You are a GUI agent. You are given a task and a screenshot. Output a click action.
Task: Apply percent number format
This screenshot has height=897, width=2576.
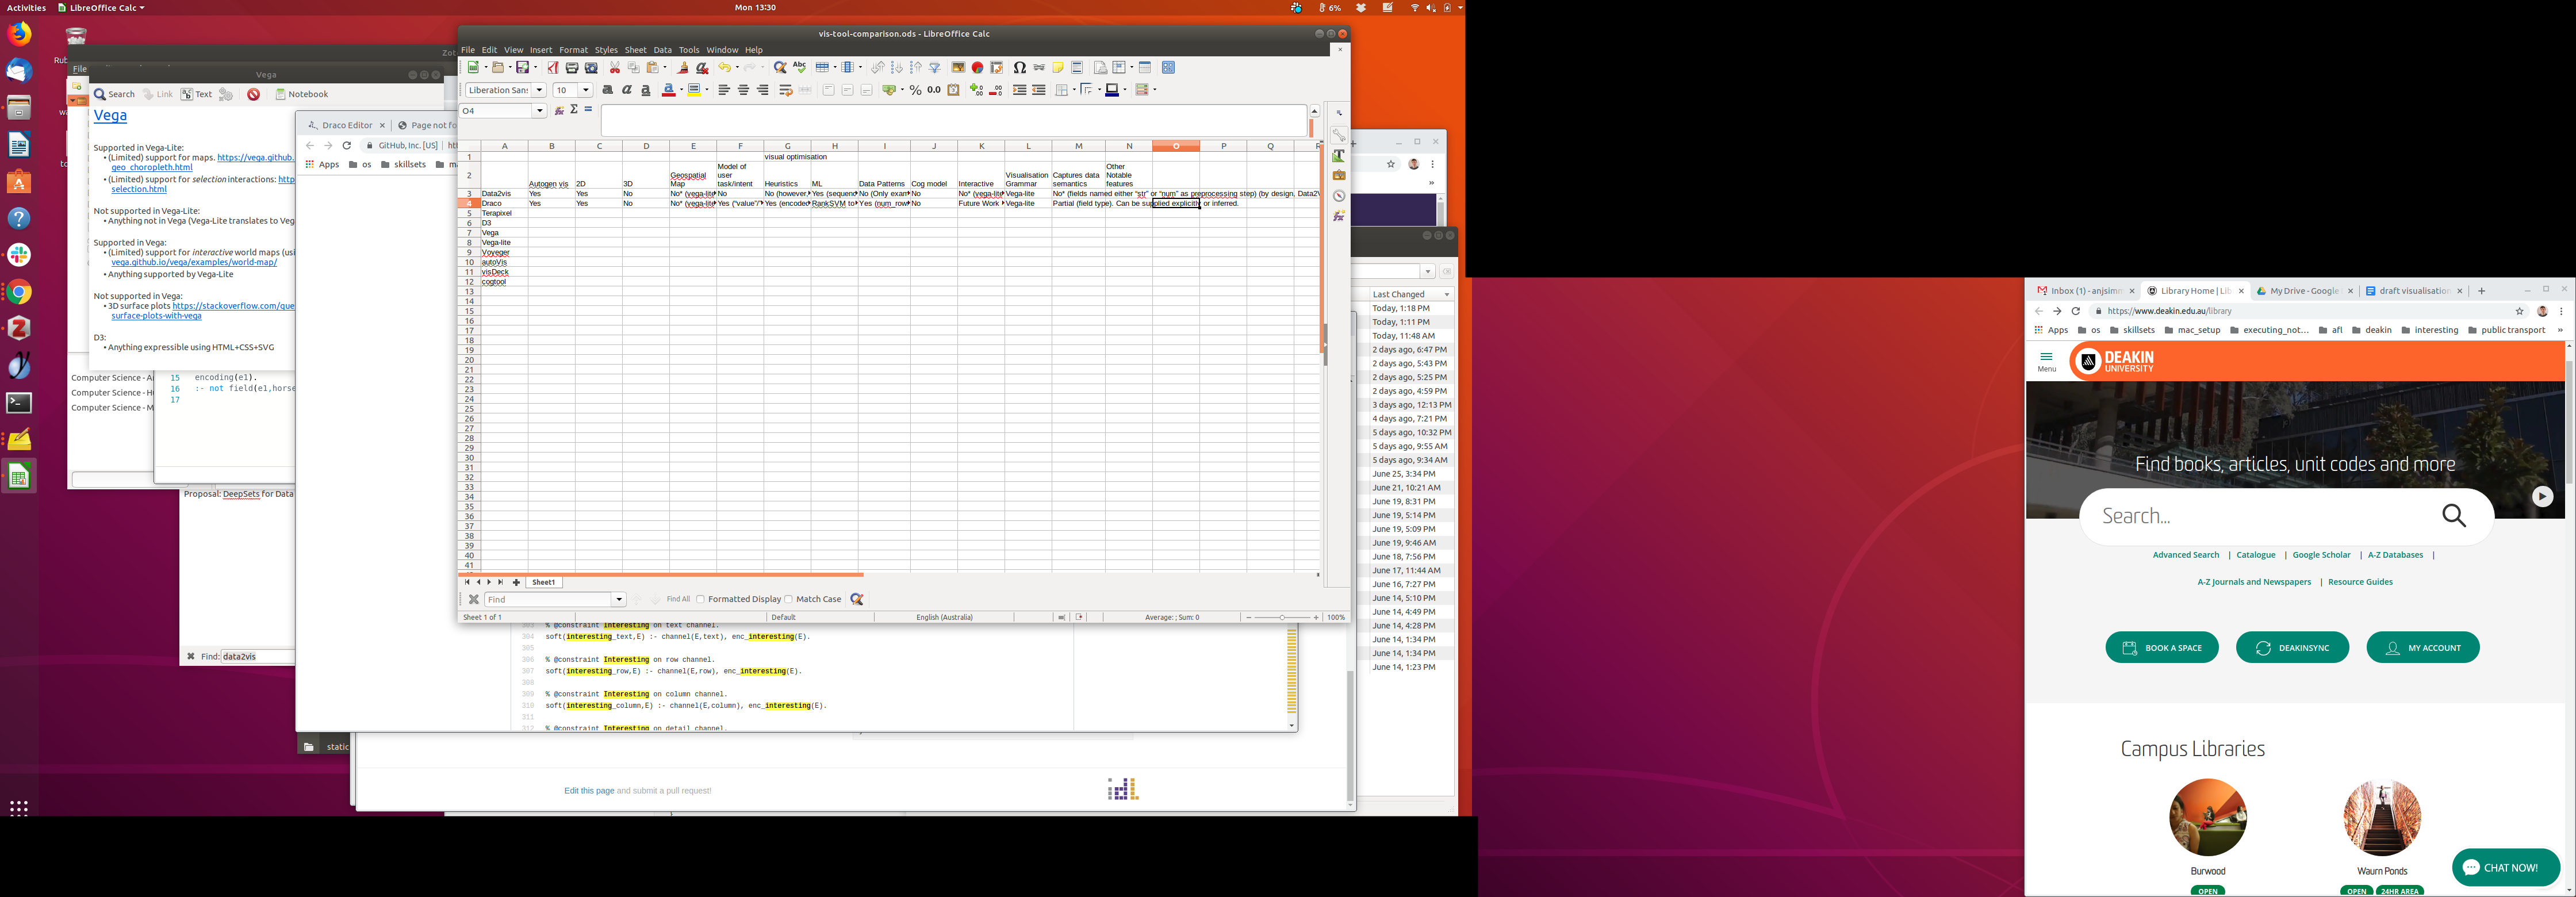915,90
